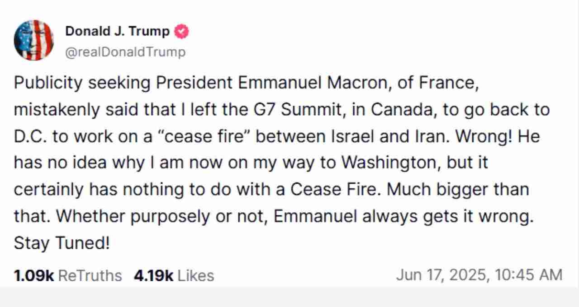View the 1.09k ReTruths list

68,275
